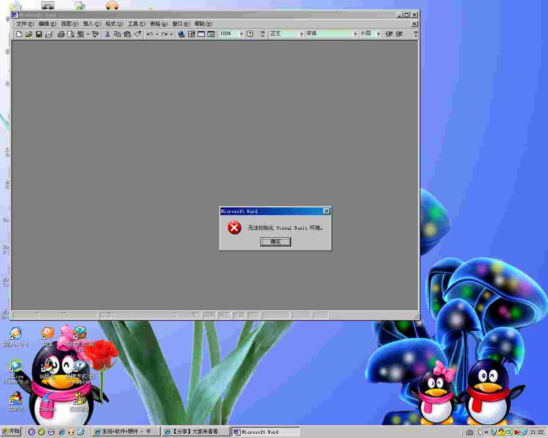Open the 快捷方式 到 realplay desktop shortcut
The width and height of the screenshot is (548, 438).
point(80,371)
